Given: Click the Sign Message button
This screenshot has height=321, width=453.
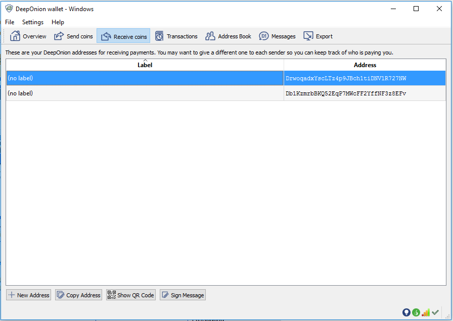Looking at the screenshot, I should click(183, 295).
